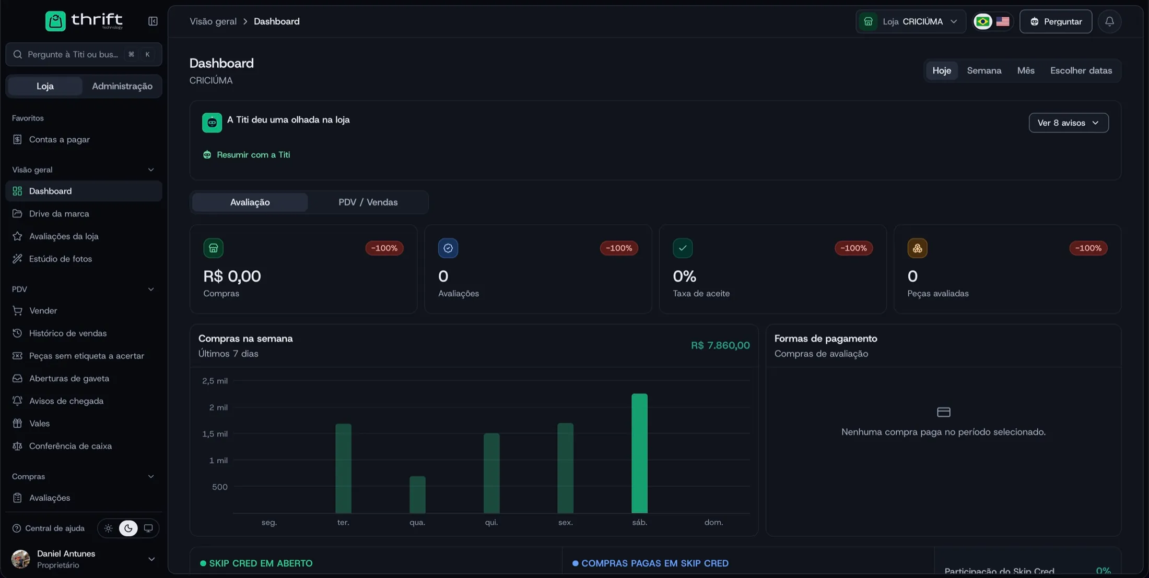
Task: Set the period to Mês
Action: 1025,70
